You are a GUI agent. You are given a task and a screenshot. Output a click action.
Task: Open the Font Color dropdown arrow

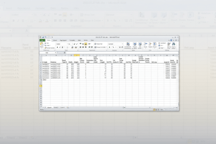pos(77,47)
